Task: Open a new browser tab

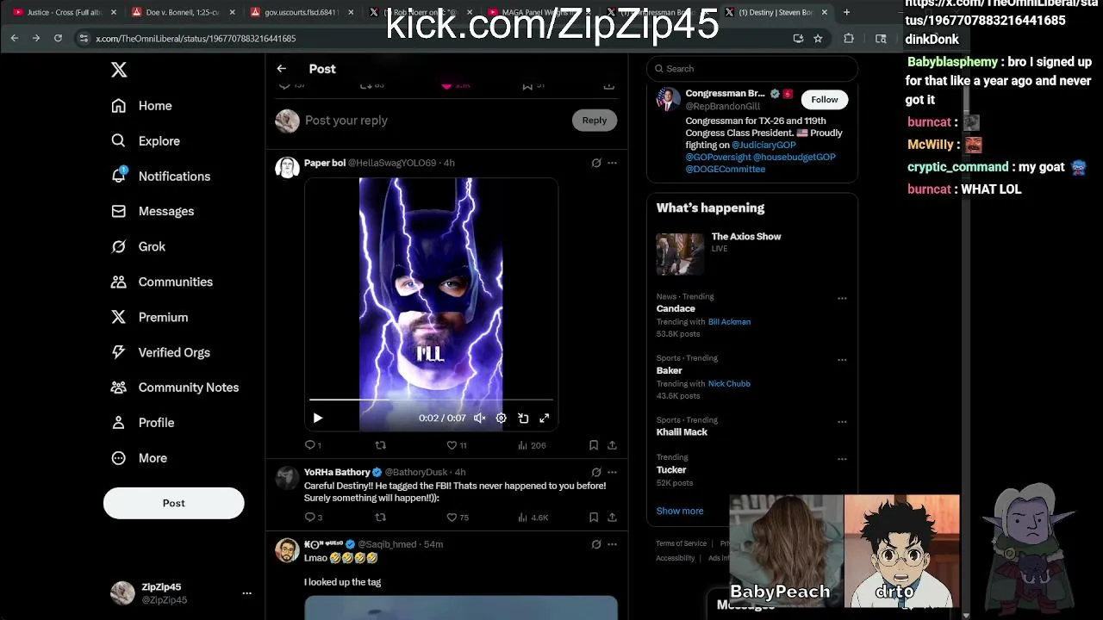Action: 846,12
